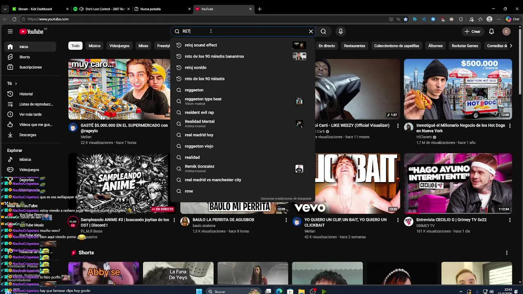
Task: Open GRIMEY TV channel link
Action: pyautogui.click(x=425, y=225)
